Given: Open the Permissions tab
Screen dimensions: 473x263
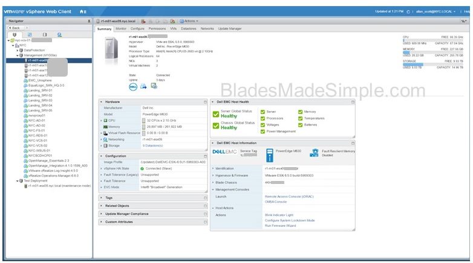Looking at the screenshot, I should point(157,28).
